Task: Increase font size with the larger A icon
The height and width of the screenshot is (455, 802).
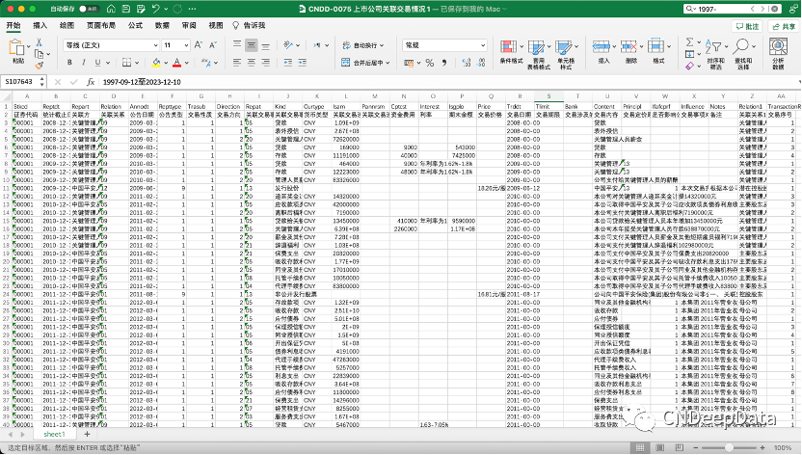Action: tap(199, 45)
